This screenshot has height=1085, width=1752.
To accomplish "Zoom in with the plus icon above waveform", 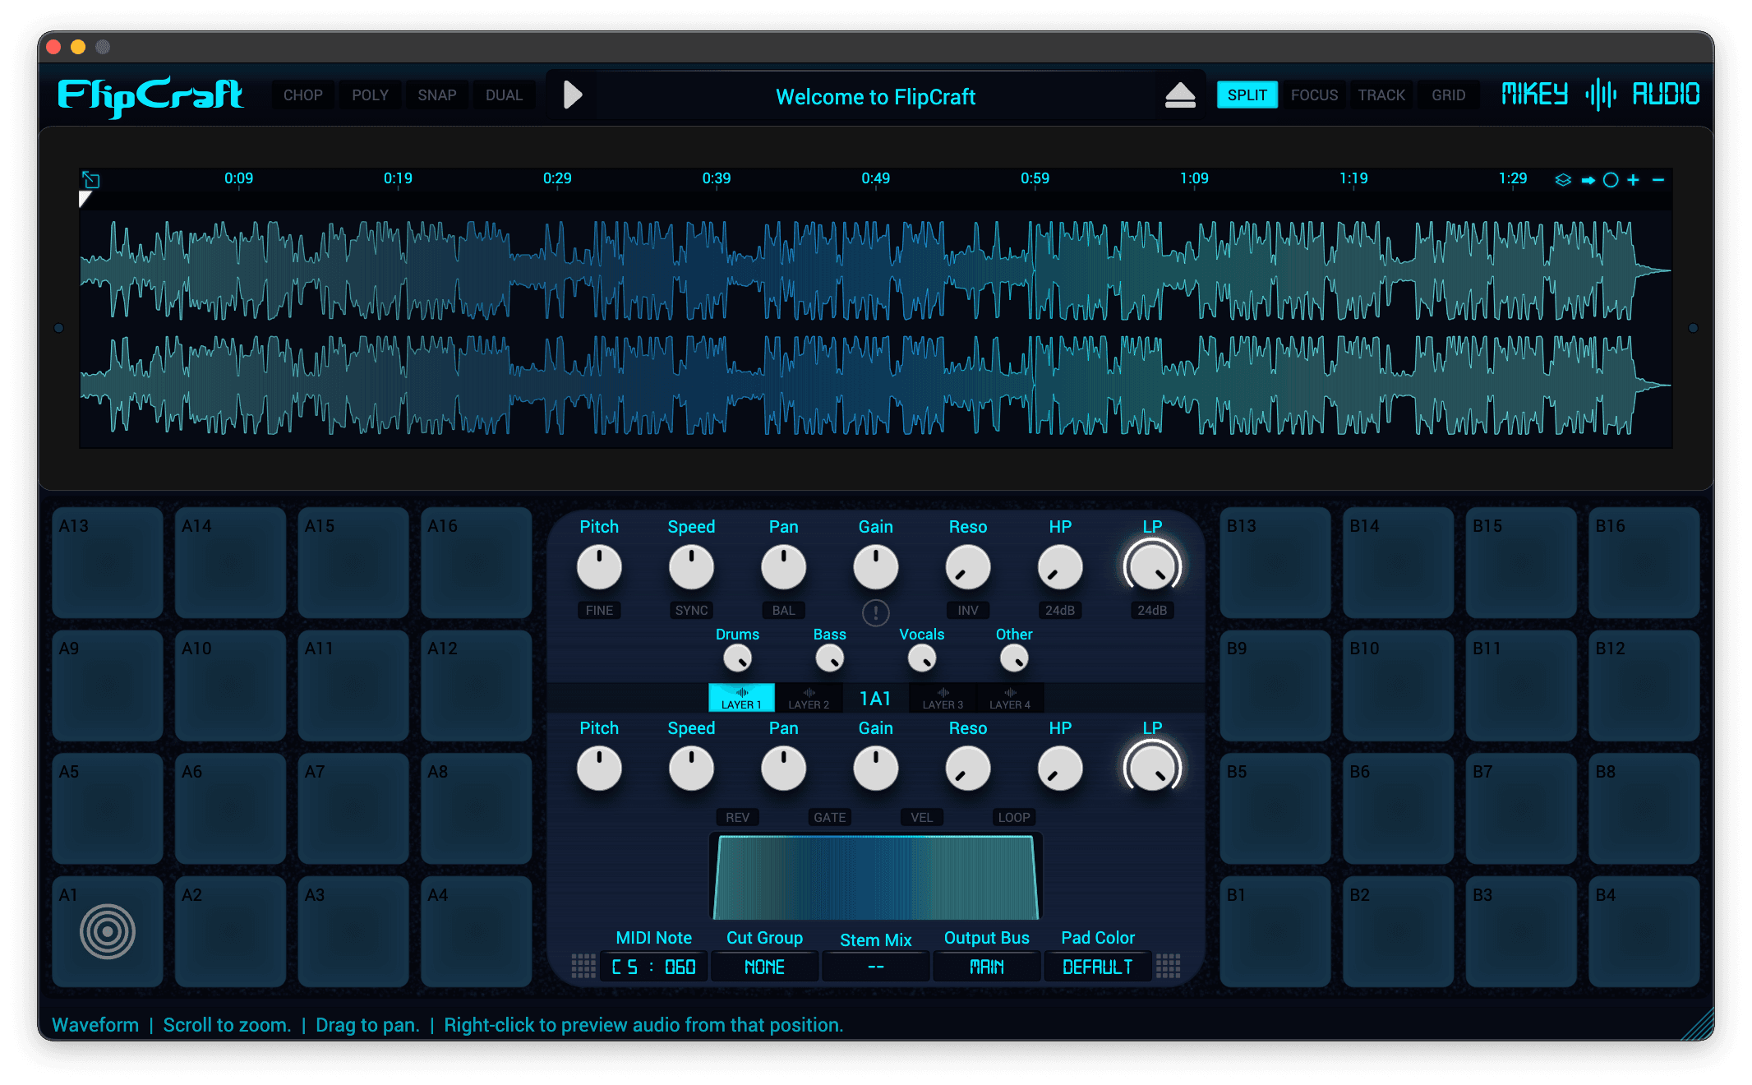I will (x=1633, y=179).
